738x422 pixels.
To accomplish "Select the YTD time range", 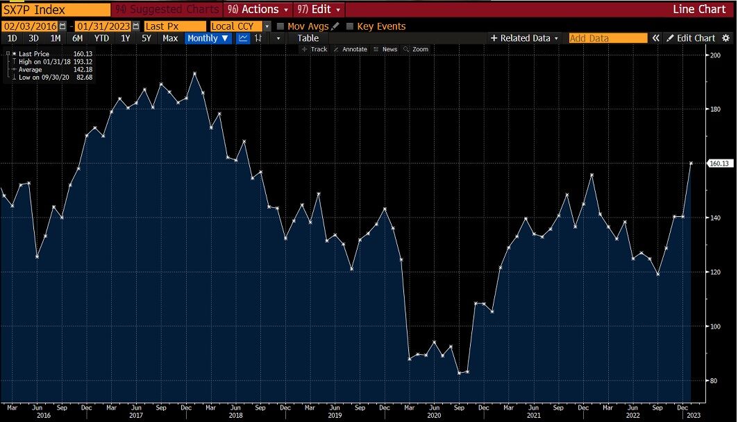I will pyautogui.click(x=101, y=39).
